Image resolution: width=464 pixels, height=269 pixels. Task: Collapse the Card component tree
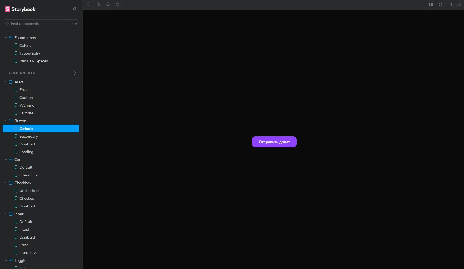tap(41, 160)
